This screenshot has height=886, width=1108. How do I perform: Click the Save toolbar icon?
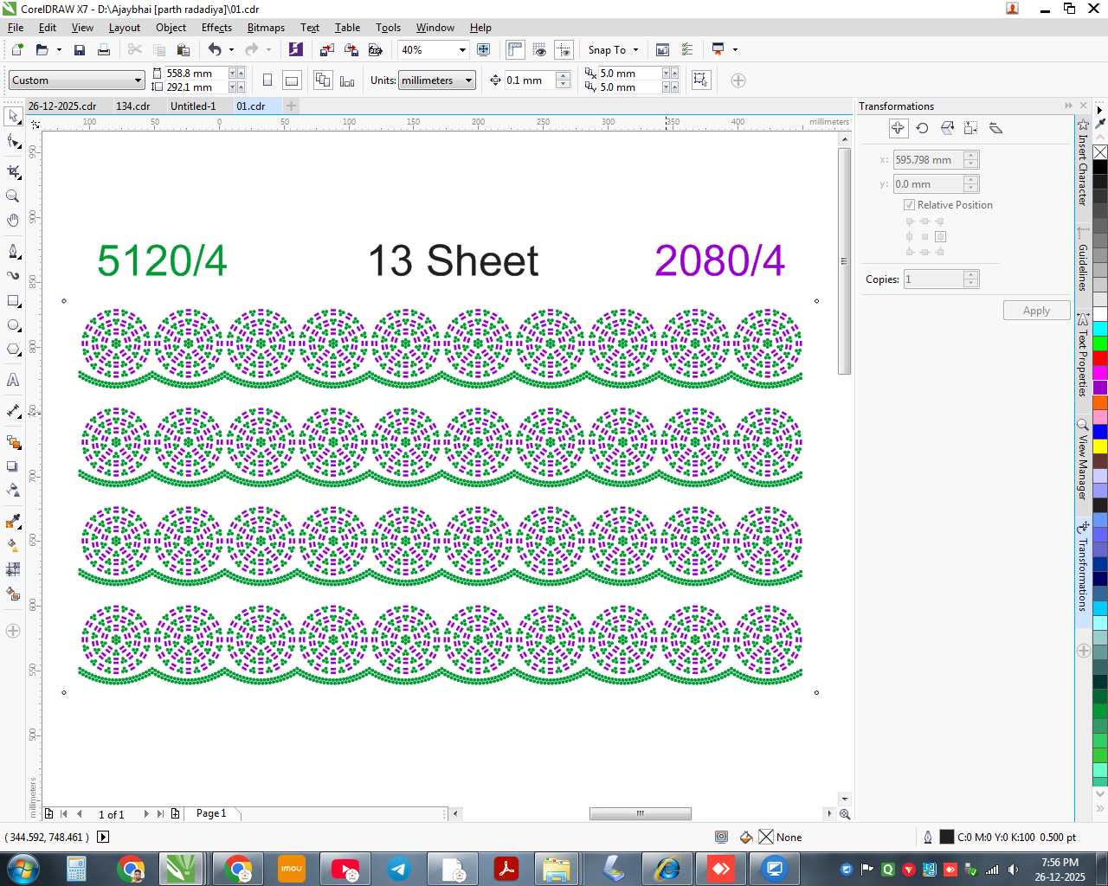pyautogui.click(x=80, y=50)
